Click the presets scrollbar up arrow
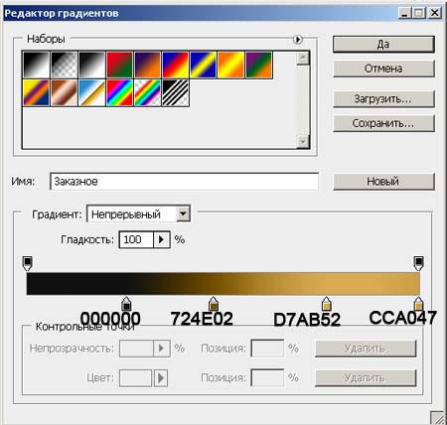This screenshot has height=425, width=447. coord(303,59)
